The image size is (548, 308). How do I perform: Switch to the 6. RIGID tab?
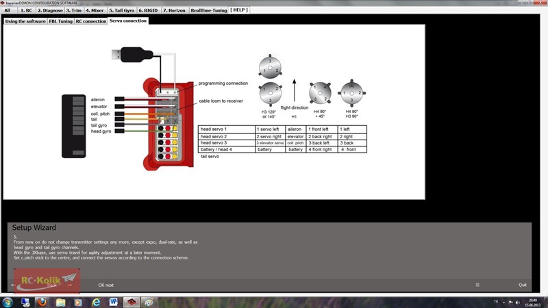click(148, 10)
